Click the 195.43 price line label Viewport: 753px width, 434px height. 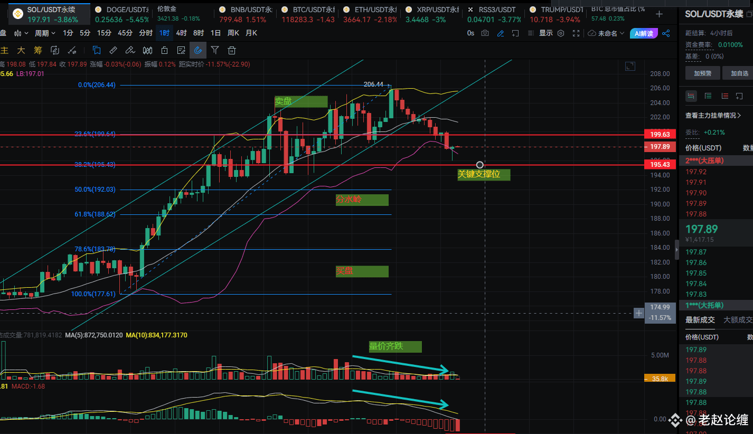[x=661, y=165]
